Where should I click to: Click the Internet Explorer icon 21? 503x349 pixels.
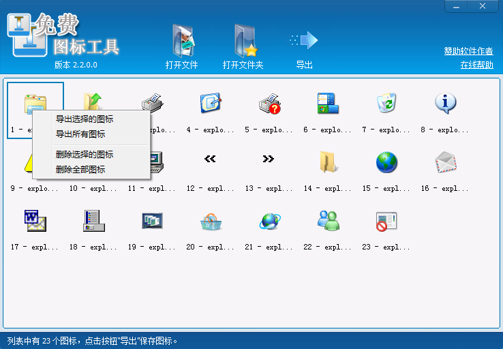(x=269, y=221)
